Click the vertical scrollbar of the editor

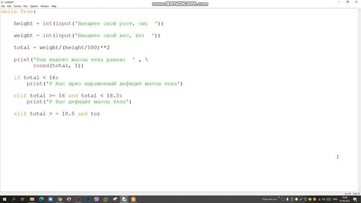pos(359,100)
